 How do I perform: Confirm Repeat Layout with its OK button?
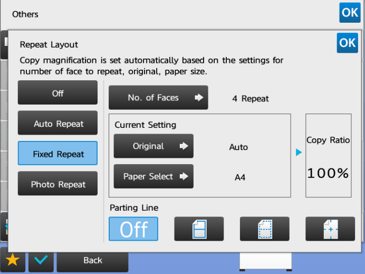click(x=347, y=43)
